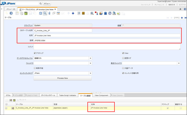Open the Find records magnifier icon
This screenshot has width=187, height=115.
(45, 13)
